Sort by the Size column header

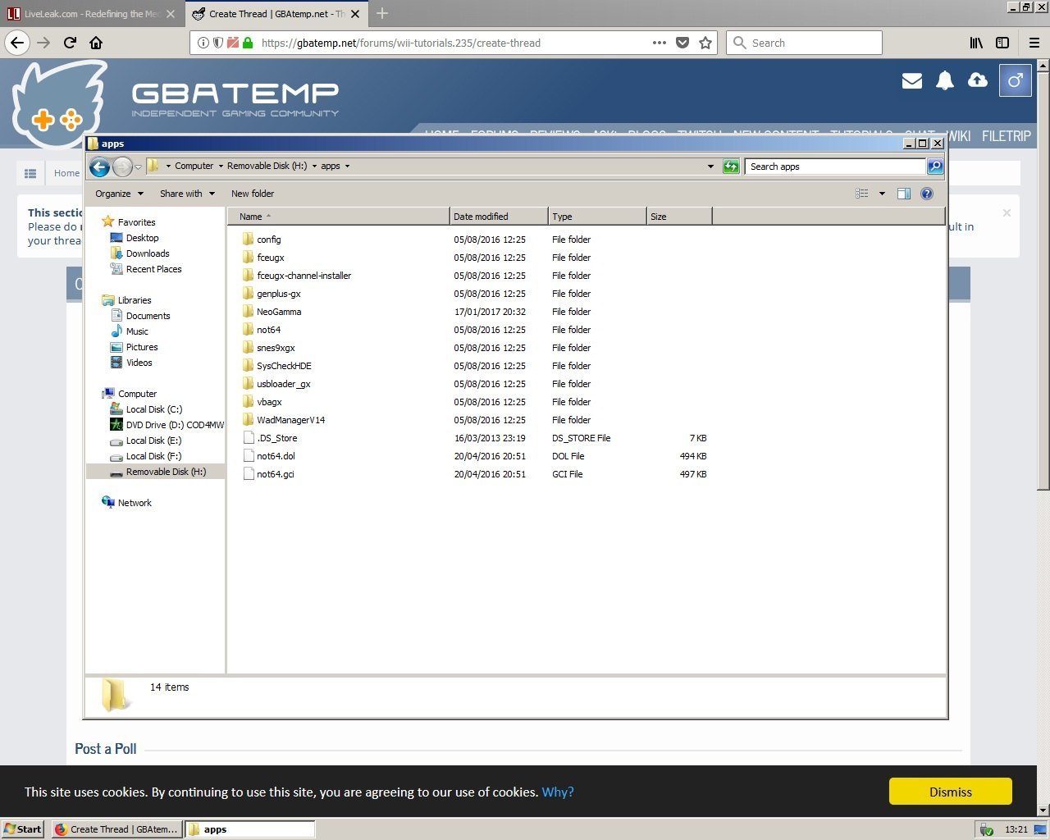point(679,217)
